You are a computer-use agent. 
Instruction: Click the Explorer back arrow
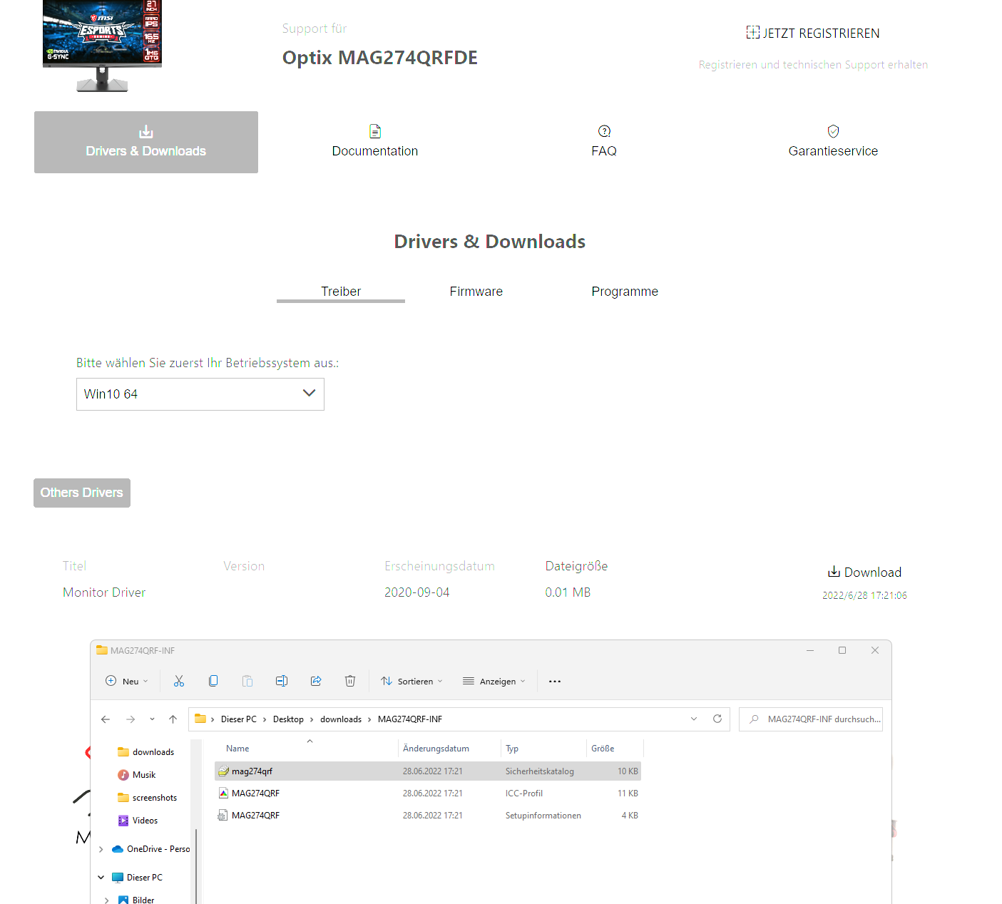[106, 719]
